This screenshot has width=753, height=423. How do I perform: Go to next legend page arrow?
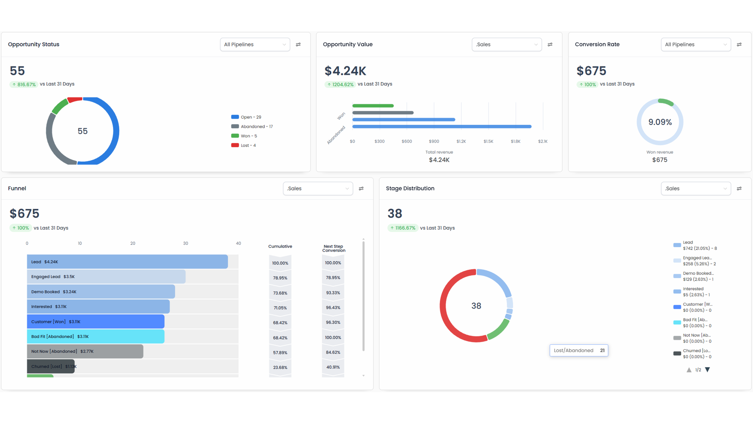click(x=708, y=370)
